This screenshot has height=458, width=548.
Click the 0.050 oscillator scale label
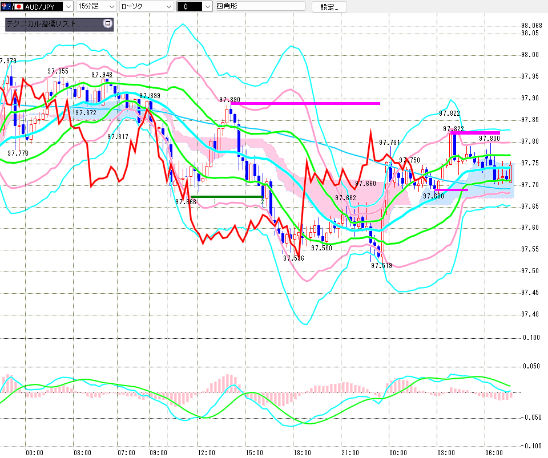(x=531, y=366)
